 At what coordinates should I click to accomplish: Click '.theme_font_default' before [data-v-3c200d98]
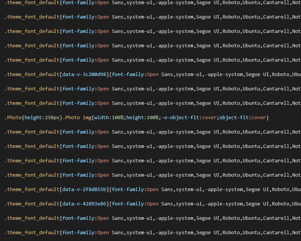click(x=32, y=75)
